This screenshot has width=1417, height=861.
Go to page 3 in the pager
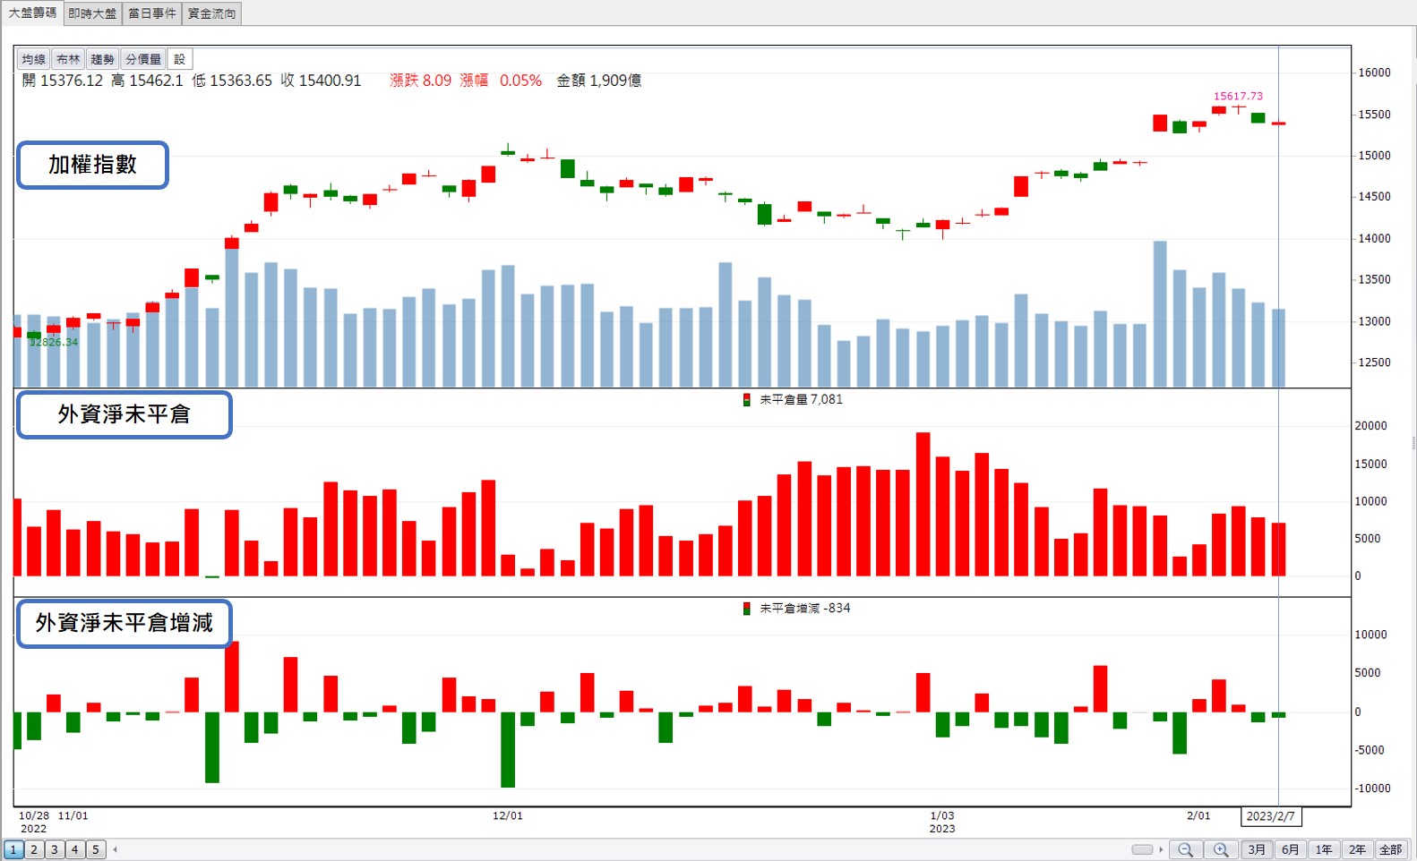55,849
